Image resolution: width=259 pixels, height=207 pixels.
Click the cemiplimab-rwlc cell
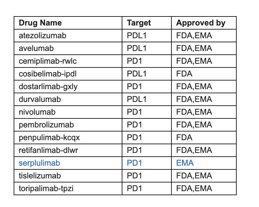click(48, 61)
